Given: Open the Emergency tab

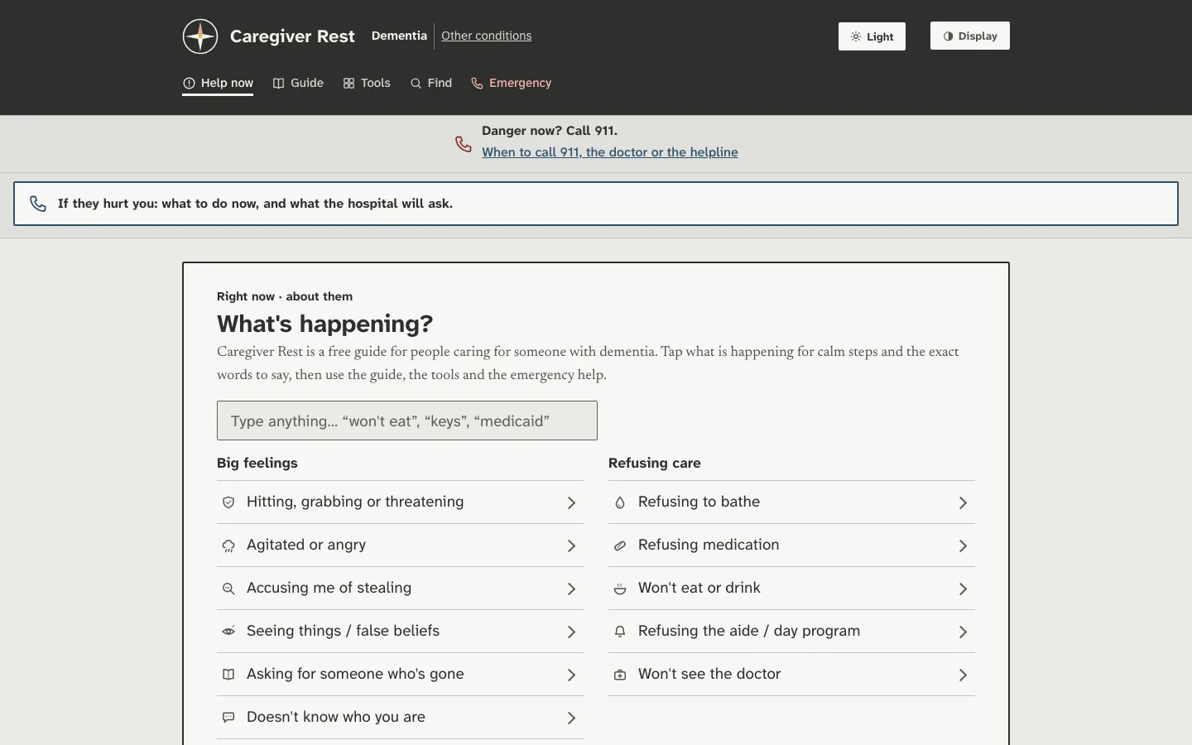Looking at the screenshot, I should 511,83.
